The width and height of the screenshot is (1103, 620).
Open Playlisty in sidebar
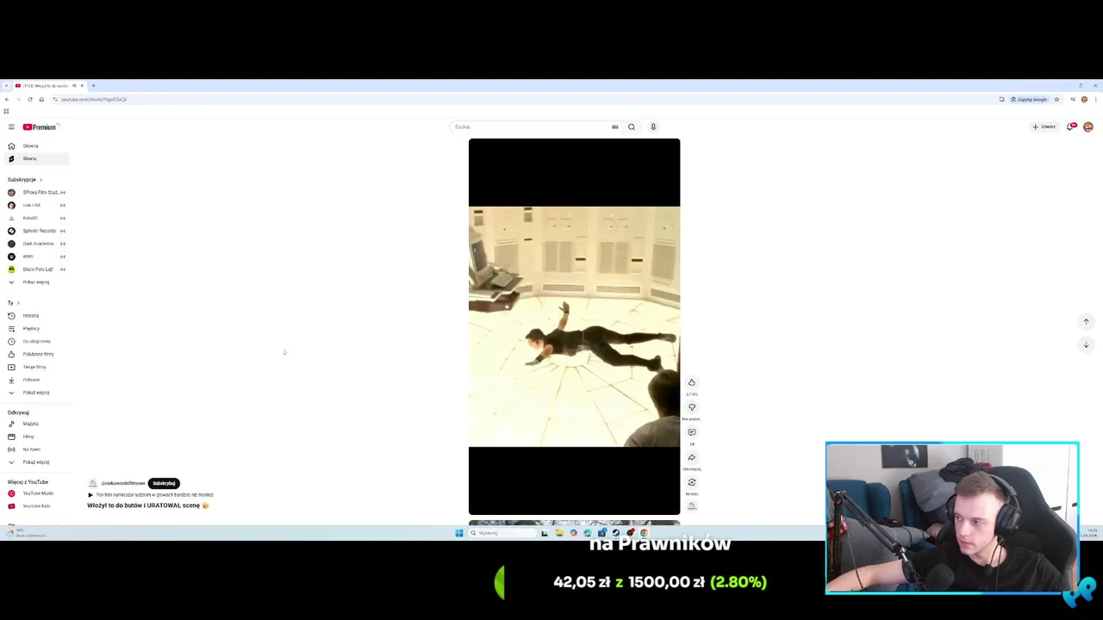pyautogui.click(x=34, y=328)
